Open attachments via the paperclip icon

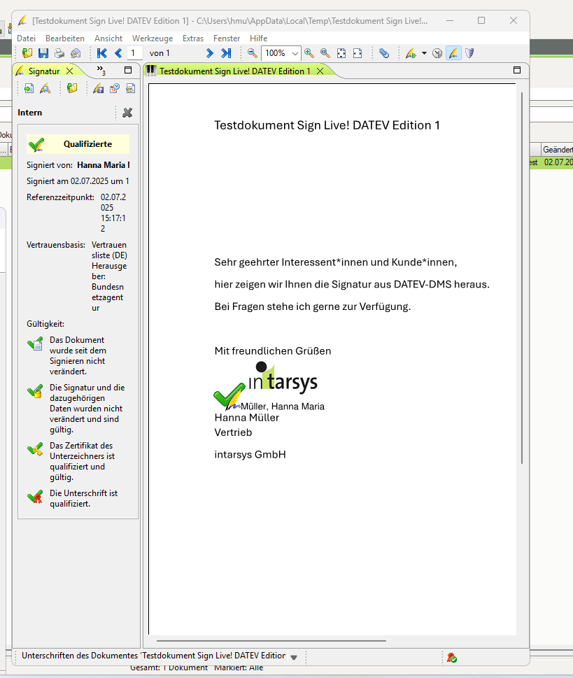click(384, 53)
